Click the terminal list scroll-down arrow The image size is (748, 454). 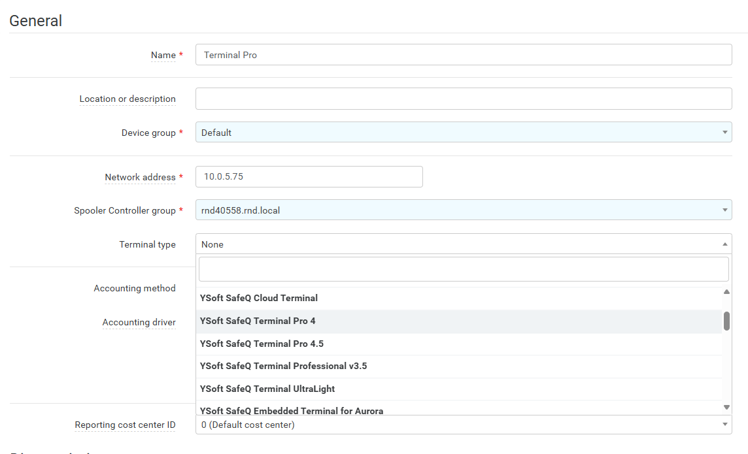pyautogui.click(x=726, y=407)
